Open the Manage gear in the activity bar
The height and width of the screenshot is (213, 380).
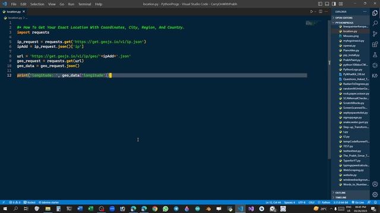[x=375, y=195]
